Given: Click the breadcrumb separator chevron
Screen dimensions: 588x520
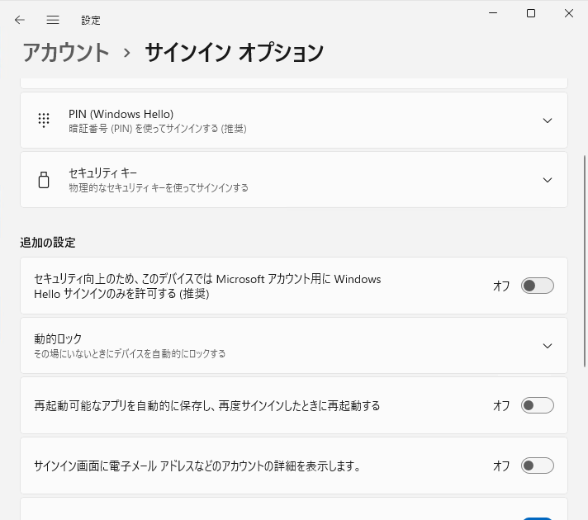Looking at the screenshot, I should [x=127, y=53].
